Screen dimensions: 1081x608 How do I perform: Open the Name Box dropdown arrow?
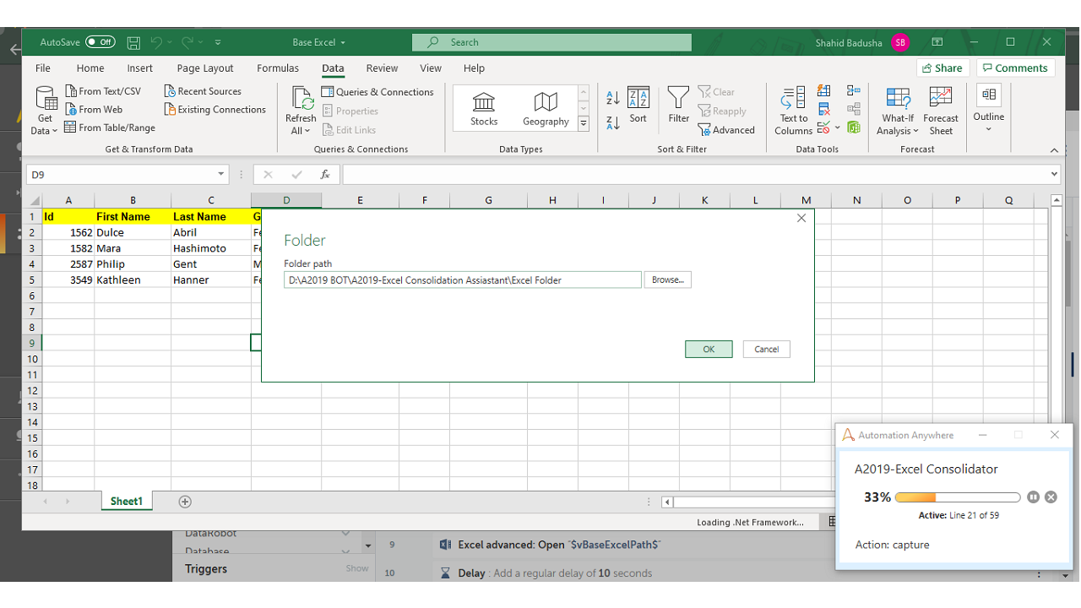pyautogui.click(x=221, y=175)
